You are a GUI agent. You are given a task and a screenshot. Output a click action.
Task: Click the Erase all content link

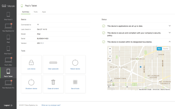point(53,89)
